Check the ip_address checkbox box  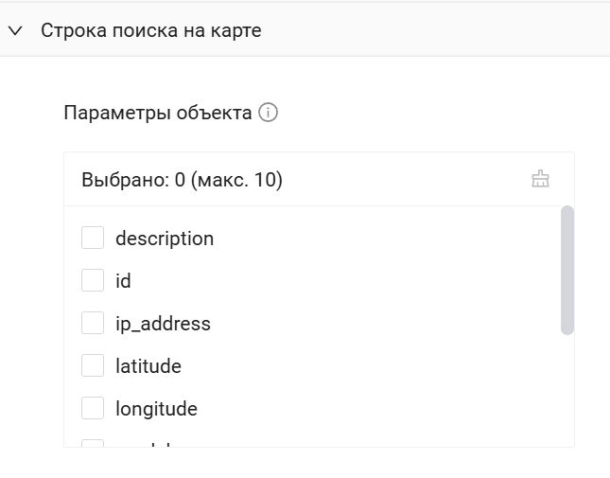coord(93,324)
